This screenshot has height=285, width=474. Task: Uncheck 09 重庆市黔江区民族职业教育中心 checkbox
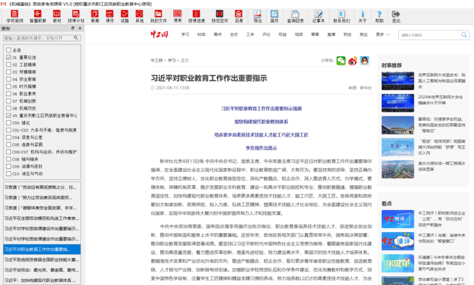click(x=9, y=116)
